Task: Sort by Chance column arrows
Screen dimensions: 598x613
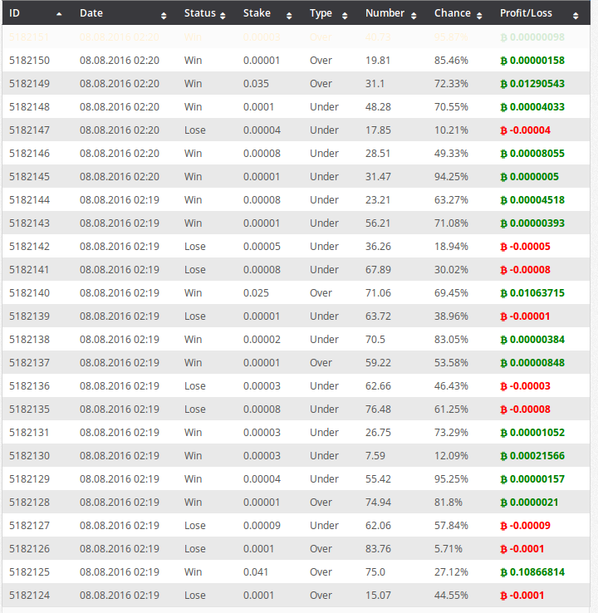Action: [x=479, y=16]
